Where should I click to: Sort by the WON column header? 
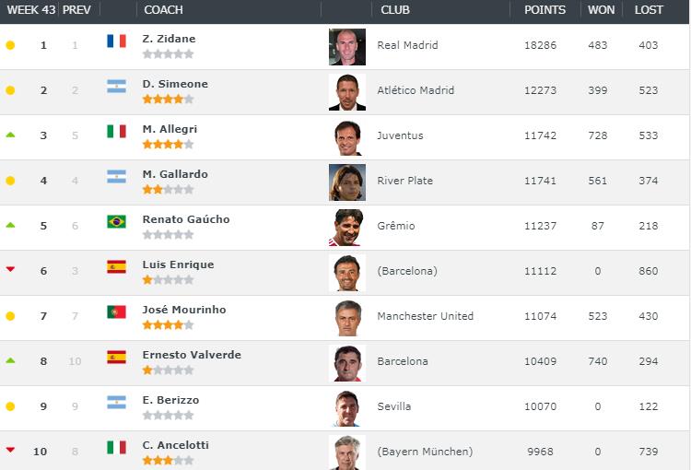[597, 10]
